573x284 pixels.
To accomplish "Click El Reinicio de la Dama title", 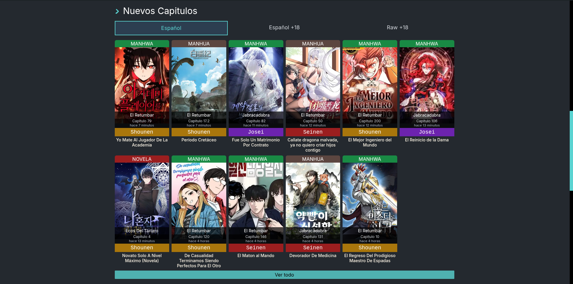I will (x=427, y=140).
